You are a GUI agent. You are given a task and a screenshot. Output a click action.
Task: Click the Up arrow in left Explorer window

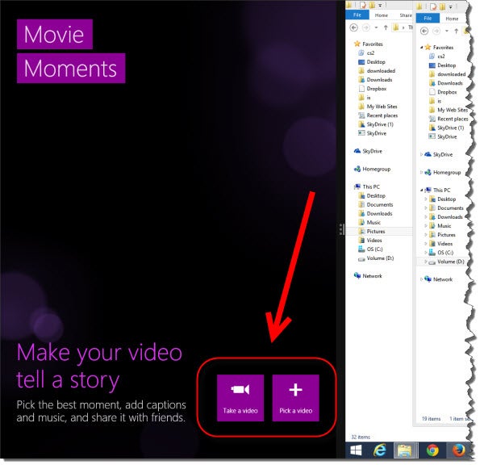[385, 27]
